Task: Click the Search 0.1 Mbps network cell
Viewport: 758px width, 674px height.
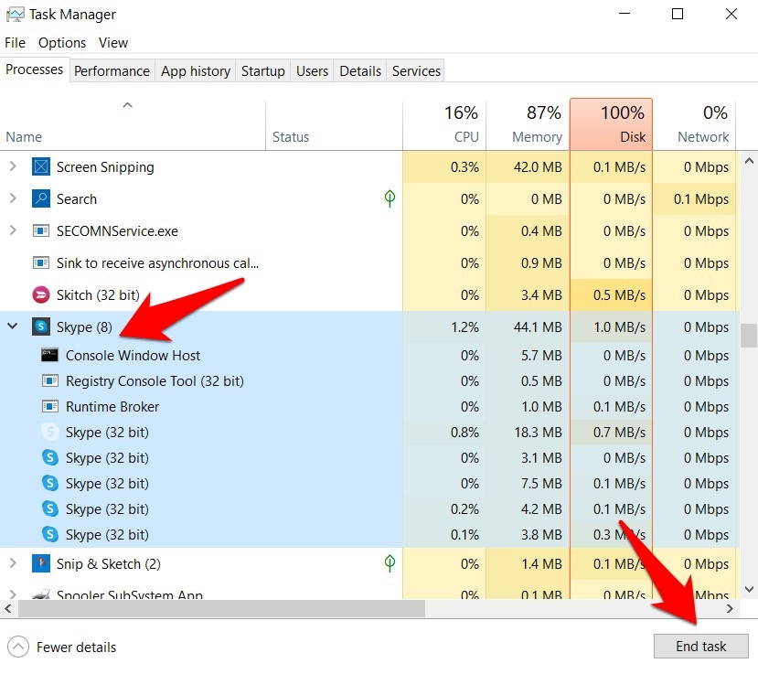Action: (x=694, y=198)
